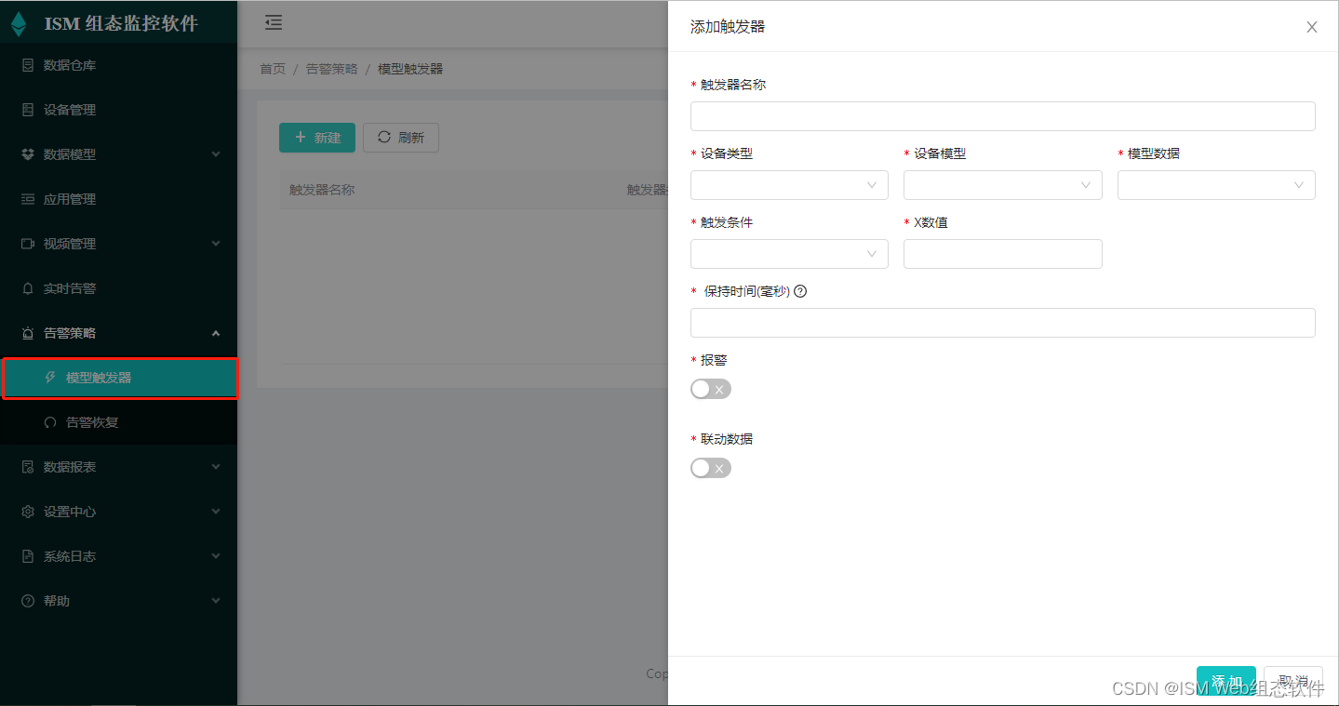Click the sidebar collapse icon at top
Screen dimensions: 1339x706
pyautogui.click(x=273, y=21)
